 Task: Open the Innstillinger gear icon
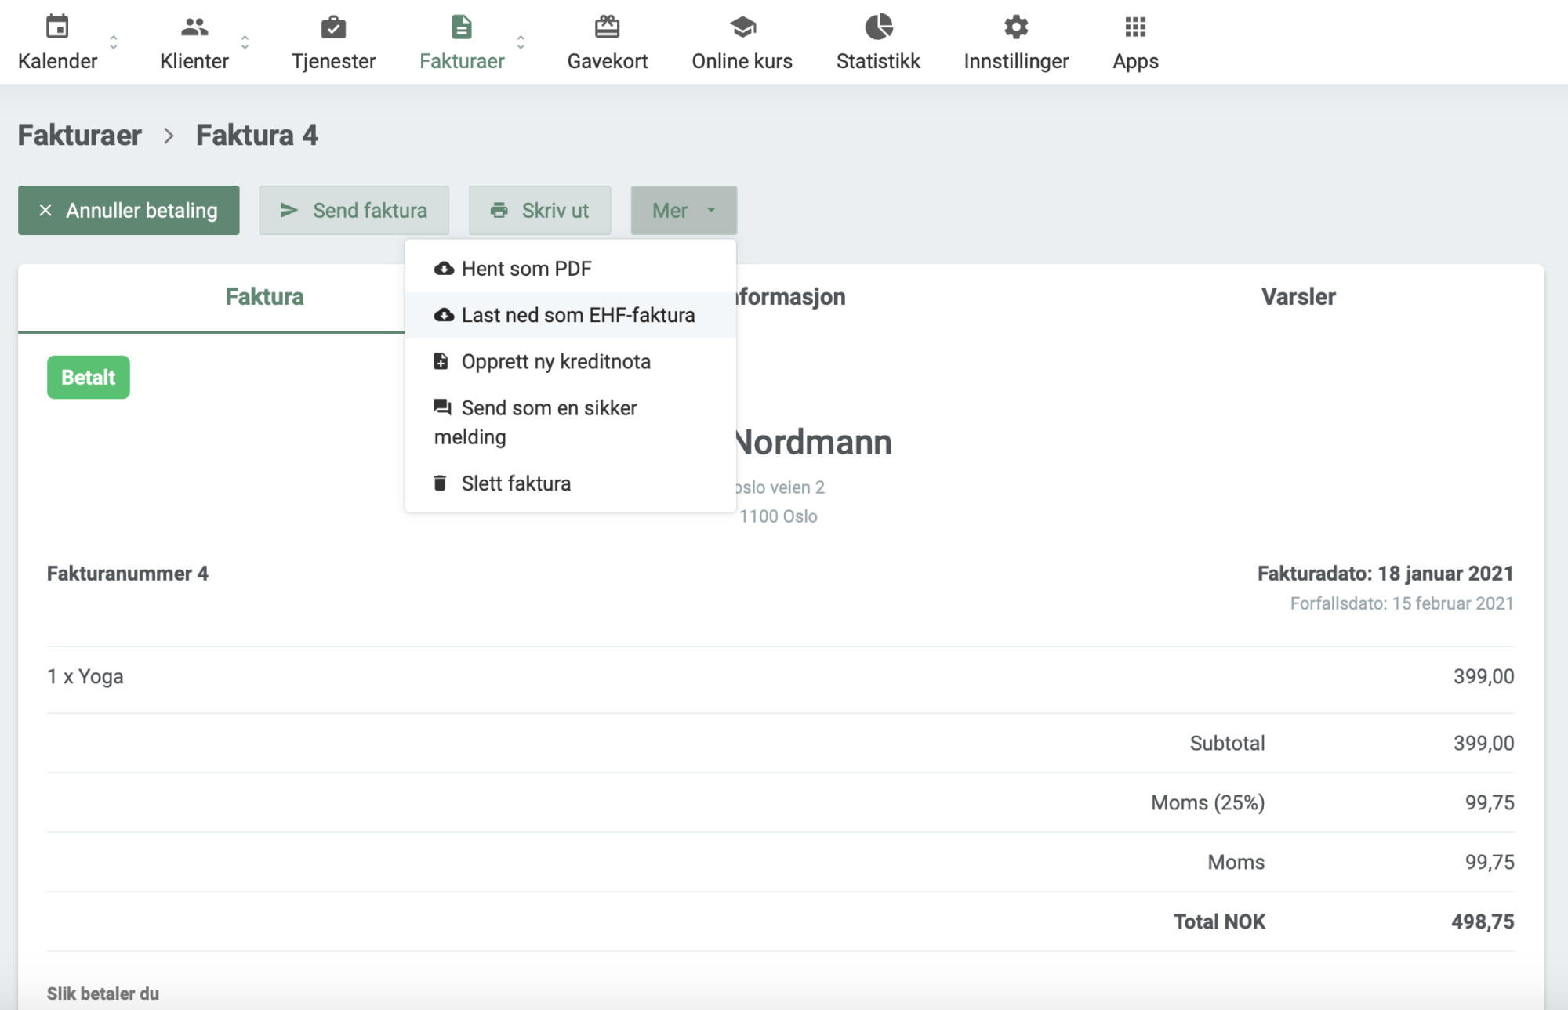1016,27
